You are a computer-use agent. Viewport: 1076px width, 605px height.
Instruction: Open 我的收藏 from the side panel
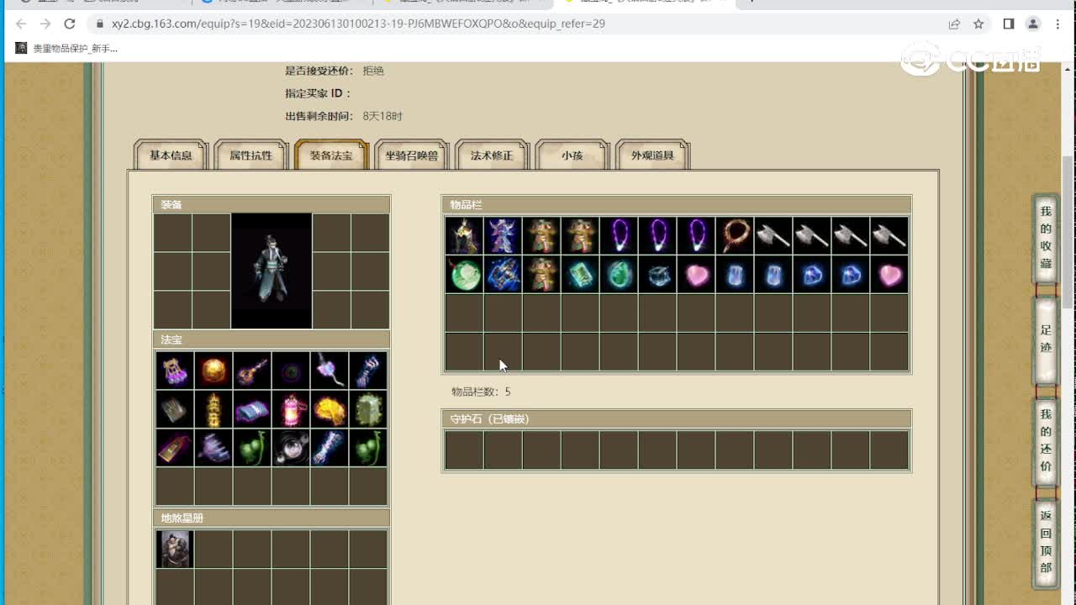[x=1046, y=238]
